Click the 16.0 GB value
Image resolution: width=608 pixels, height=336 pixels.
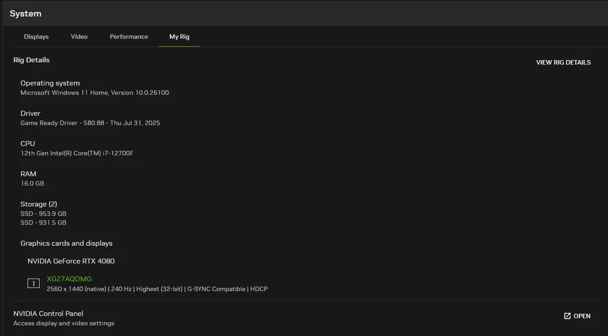click(32, 184)
